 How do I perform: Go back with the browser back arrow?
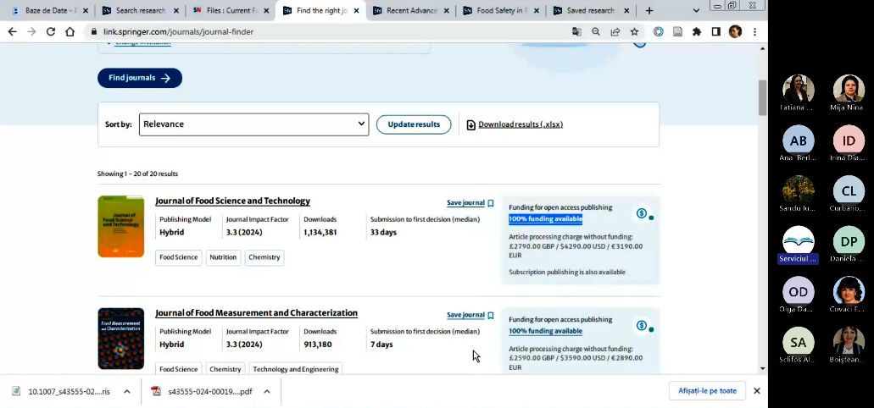coord(12,31)
